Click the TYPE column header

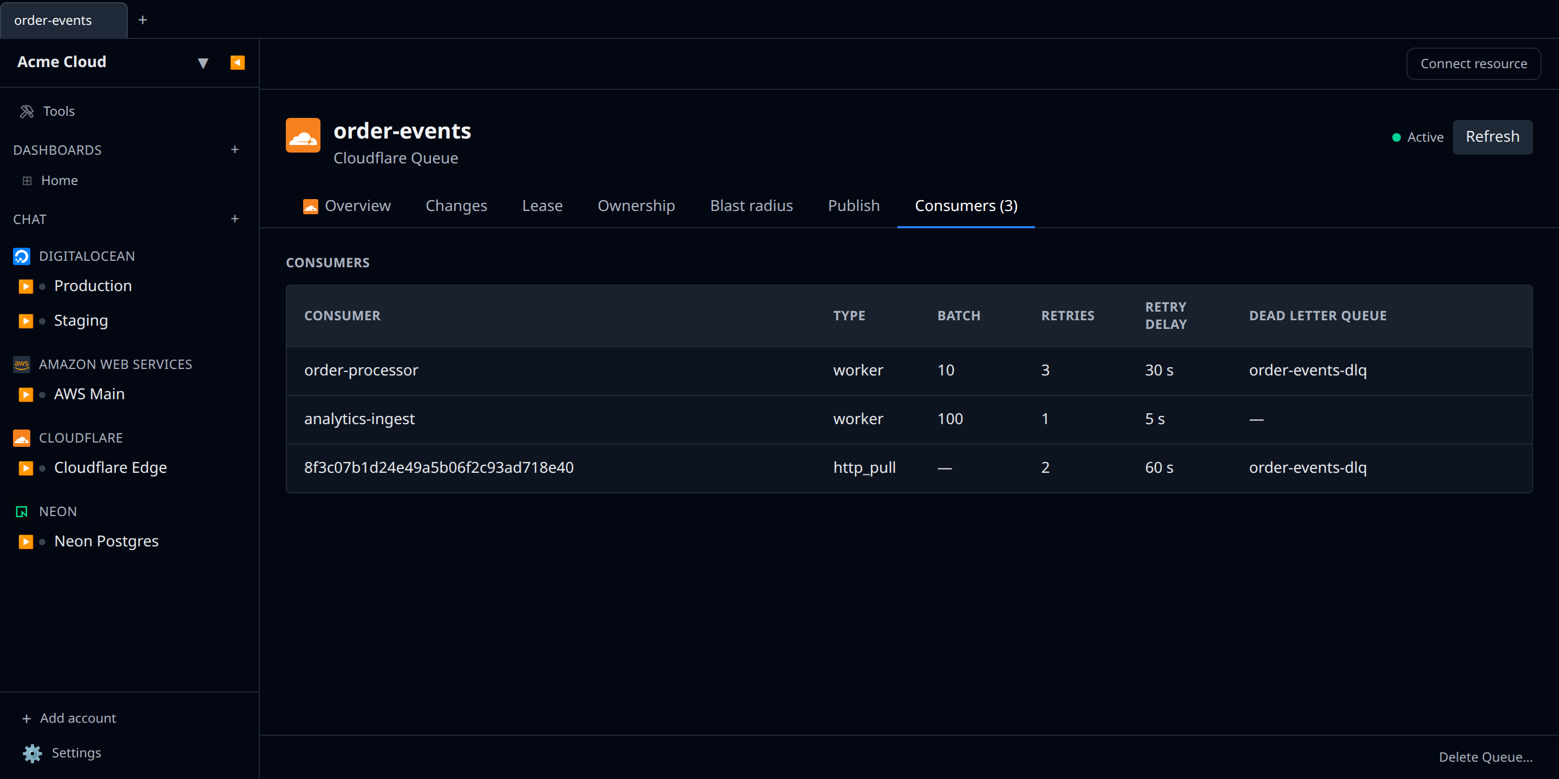pyautogui.click(x=849, y=316)
